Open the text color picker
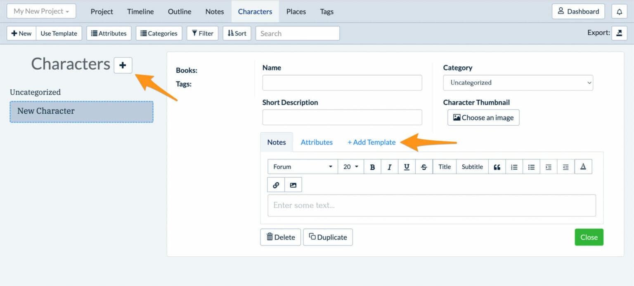The height and width of the screenshot is (286, 634). point(583,167)
